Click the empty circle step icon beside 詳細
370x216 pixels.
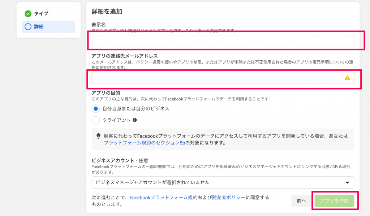(x=28, y=27)
